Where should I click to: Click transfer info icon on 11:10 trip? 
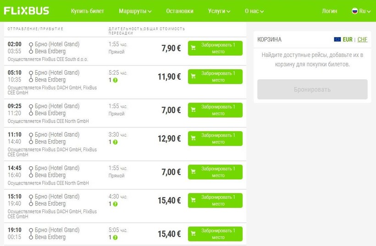click(x=115, y=142)
